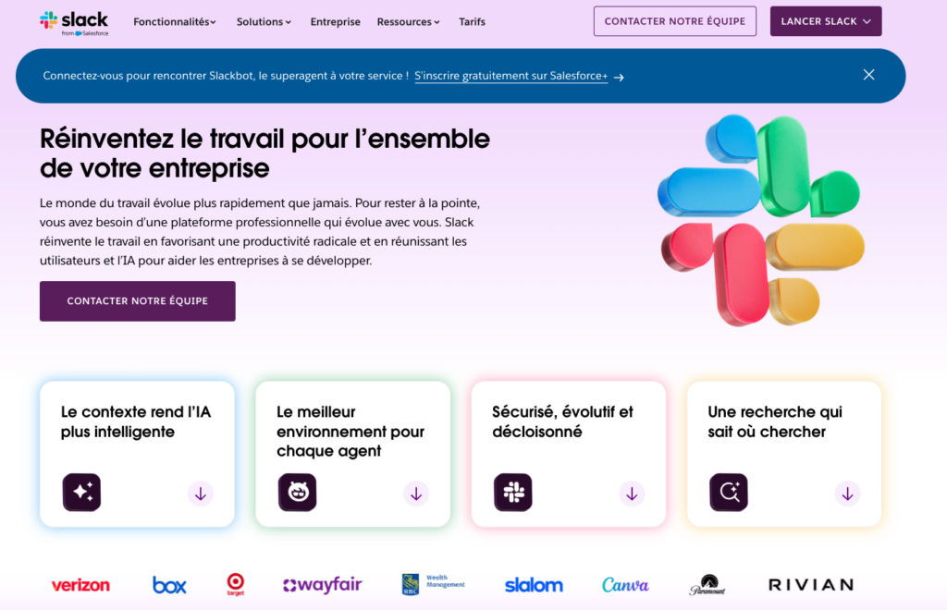
Task: Click the Slack octothorpe icon on third card
Action: point(513,493)
